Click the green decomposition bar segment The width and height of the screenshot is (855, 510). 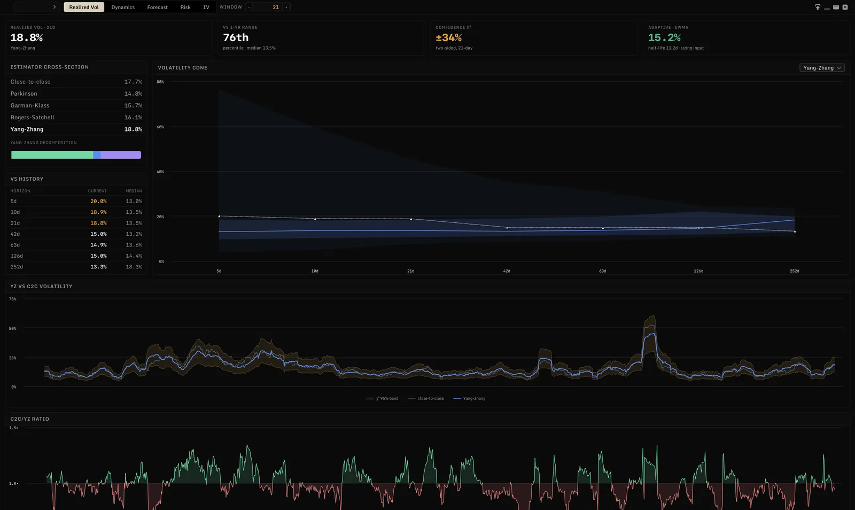(52, 155)
